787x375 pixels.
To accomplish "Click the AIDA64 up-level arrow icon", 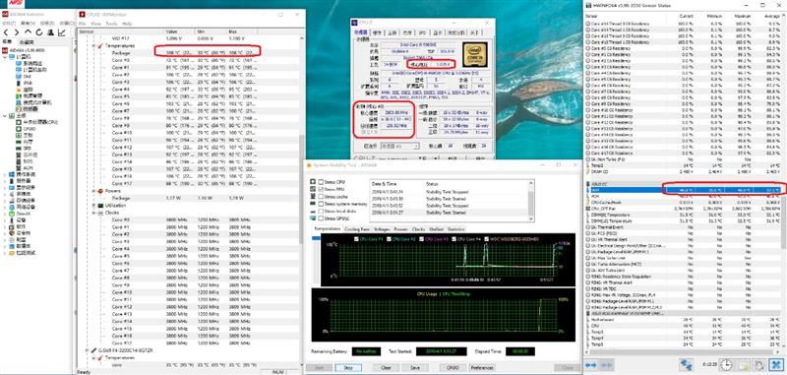I will (28, 32).
